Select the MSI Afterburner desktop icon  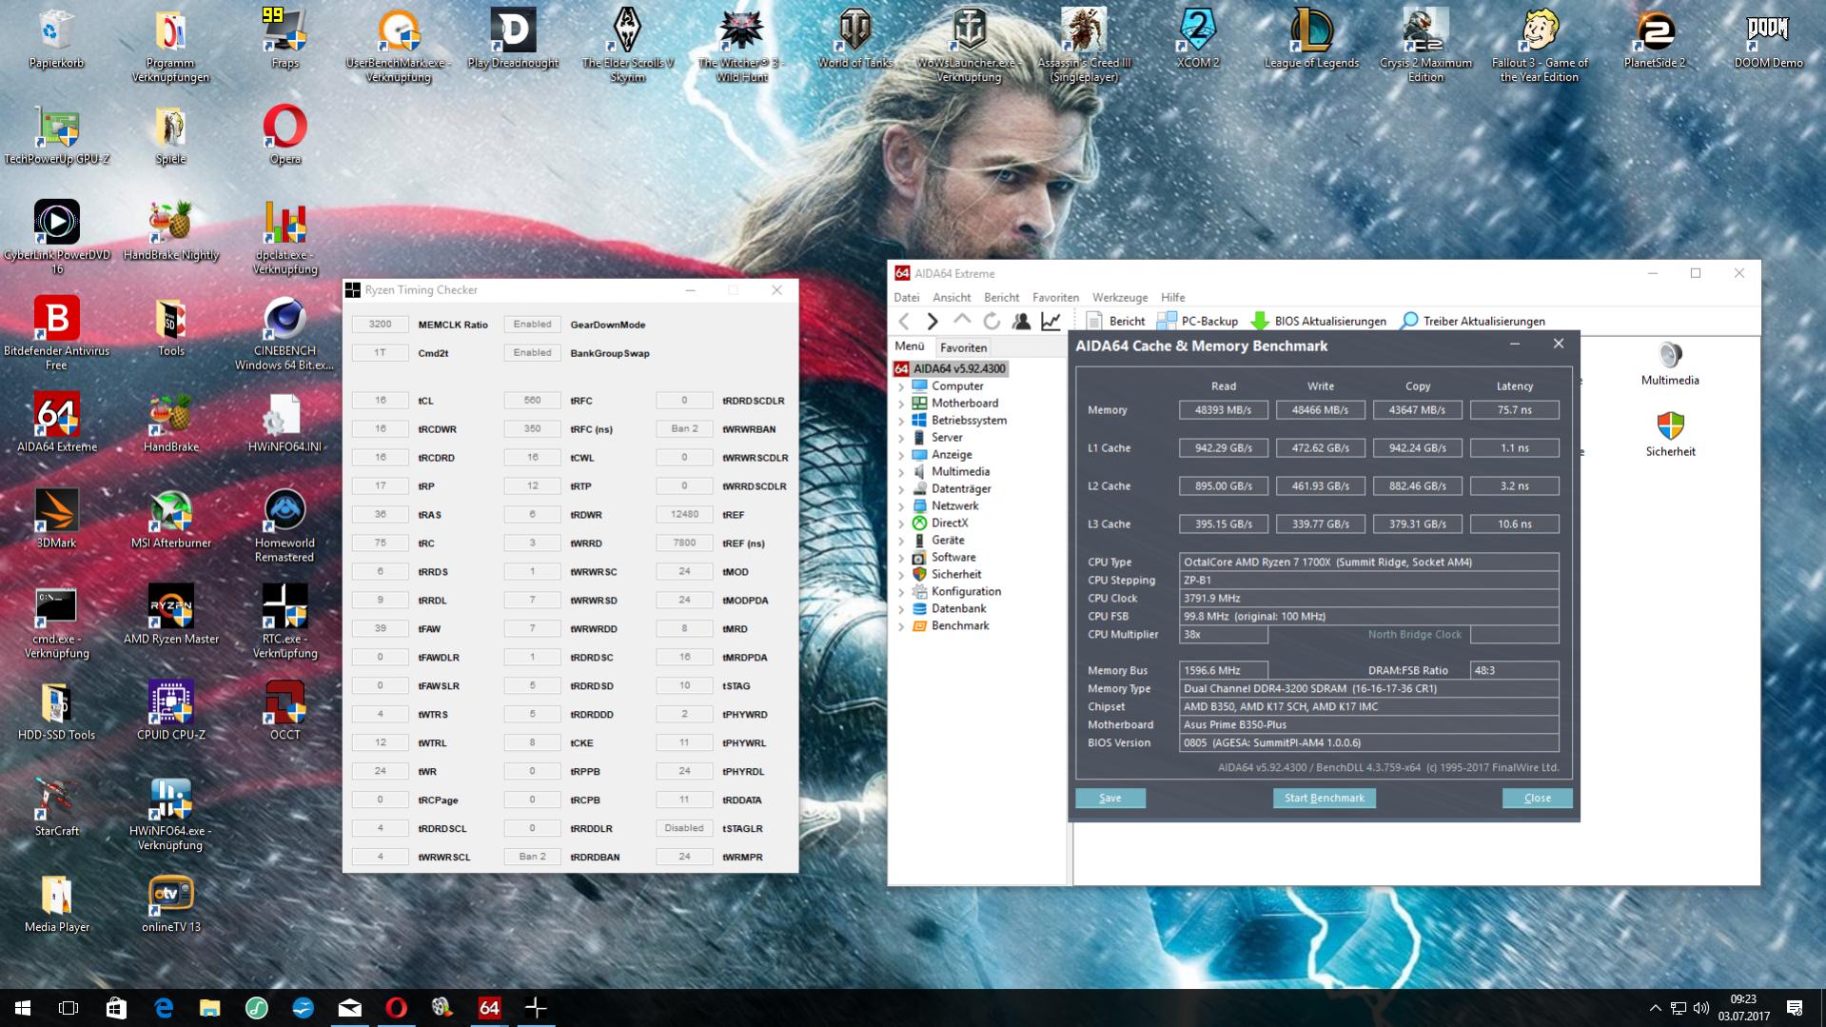tap(171, 520)
